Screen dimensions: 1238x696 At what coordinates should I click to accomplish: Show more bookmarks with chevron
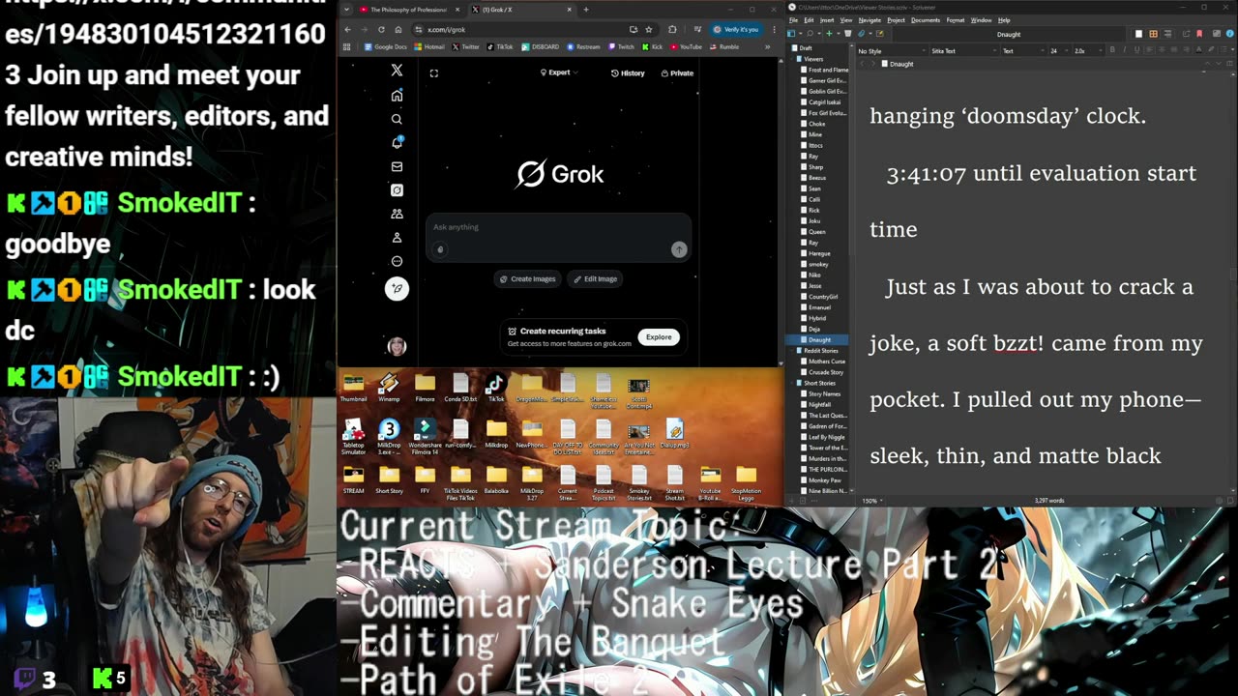[x=768, y=46]
